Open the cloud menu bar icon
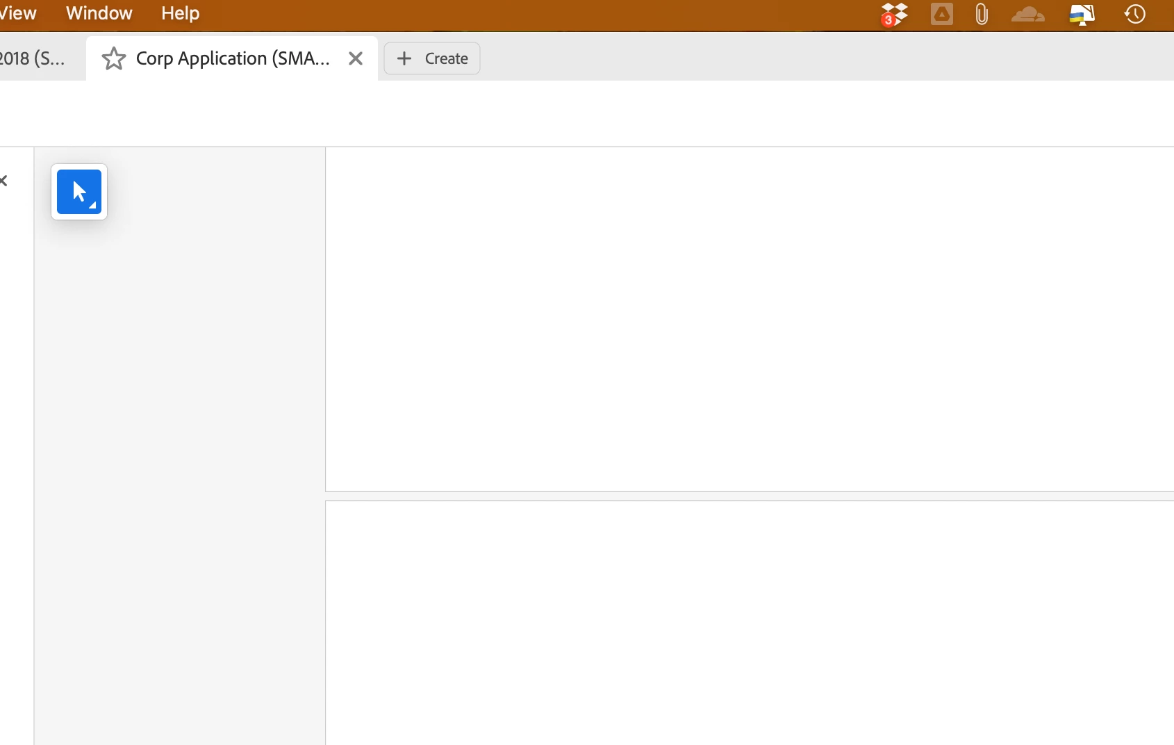Viewport: 1174px width, 745px height. pyautogui.click(x=1028, y=14)
